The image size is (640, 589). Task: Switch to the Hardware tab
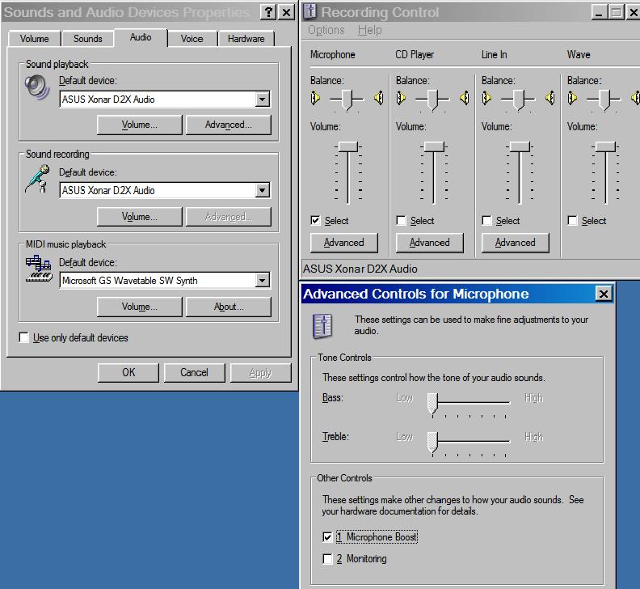246,39
